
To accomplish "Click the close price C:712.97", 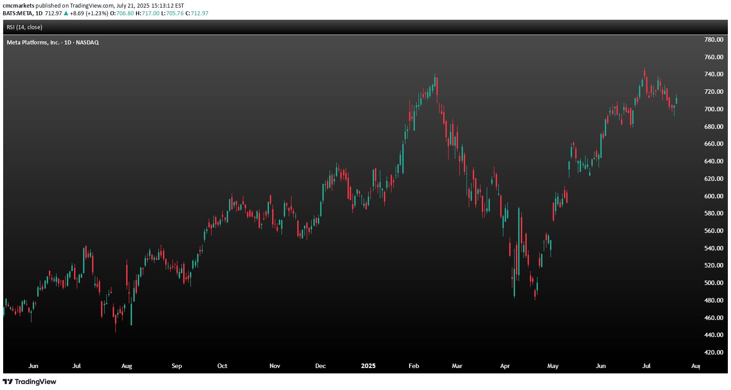I will 197,13.
